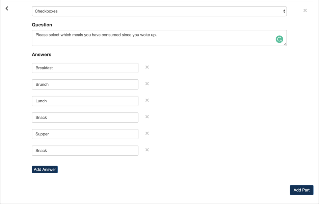Remove the Brunch answer option
Viewport: 319px width, 204px height.
pyautogui.click(x=147, y=84)
